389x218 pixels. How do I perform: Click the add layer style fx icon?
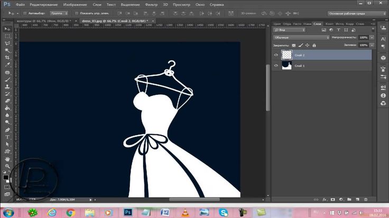[323, 199]
